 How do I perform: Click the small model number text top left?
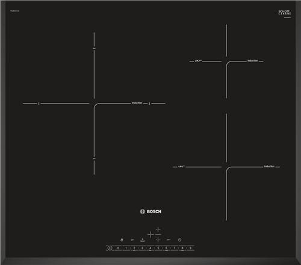click(x=15, y=11)
